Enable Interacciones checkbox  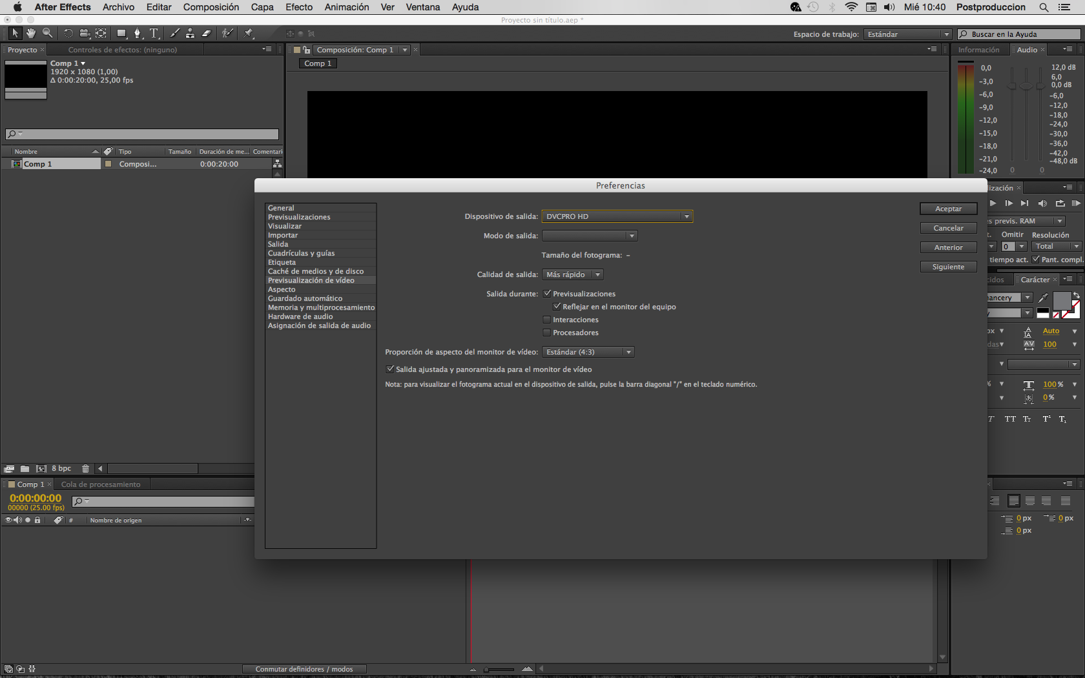547,319
